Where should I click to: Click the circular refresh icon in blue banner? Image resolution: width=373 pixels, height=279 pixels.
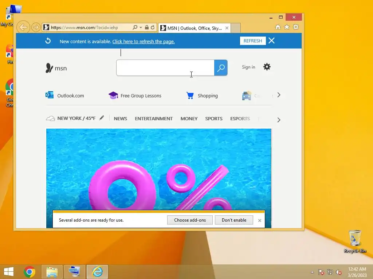click(x=48, y=41)
